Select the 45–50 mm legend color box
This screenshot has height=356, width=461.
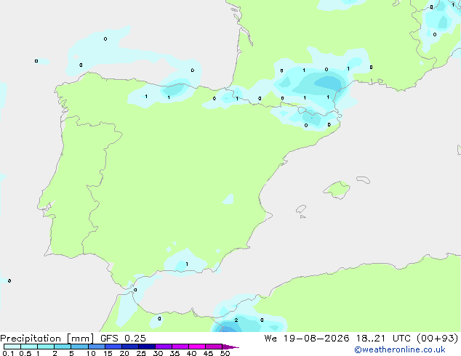[214, 347]
